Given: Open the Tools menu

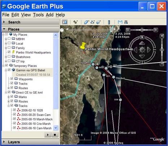Looking at the screenshot, I should pos(38,15).
